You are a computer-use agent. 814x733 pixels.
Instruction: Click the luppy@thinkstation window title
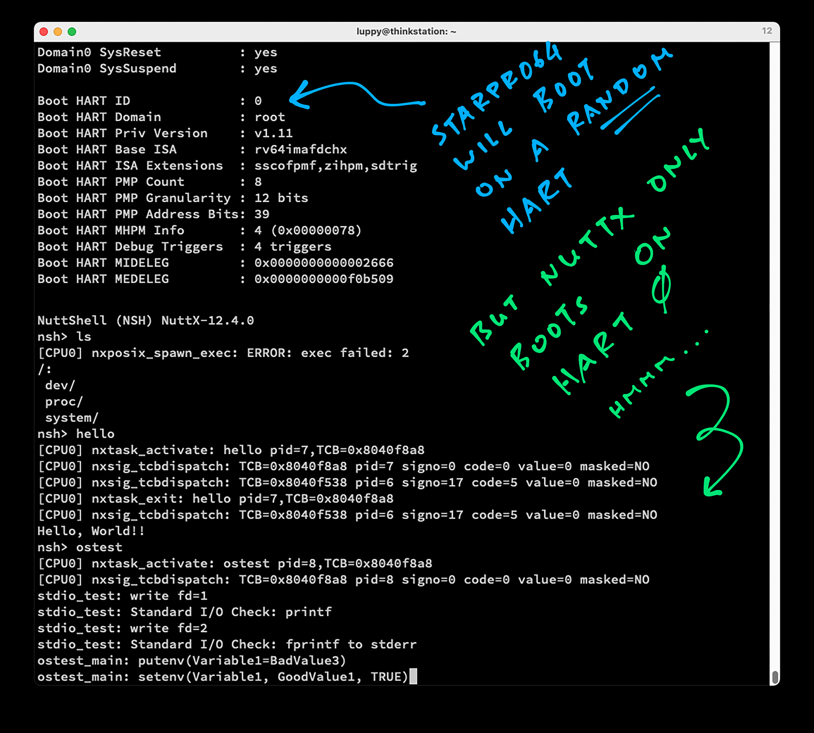coord(406,31)
